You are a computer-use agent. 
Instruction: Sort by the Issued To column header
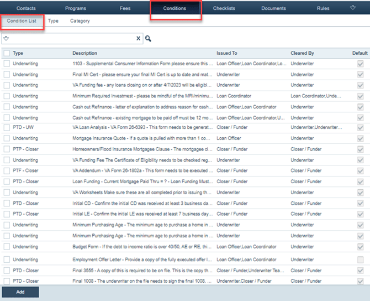[226, 53]
